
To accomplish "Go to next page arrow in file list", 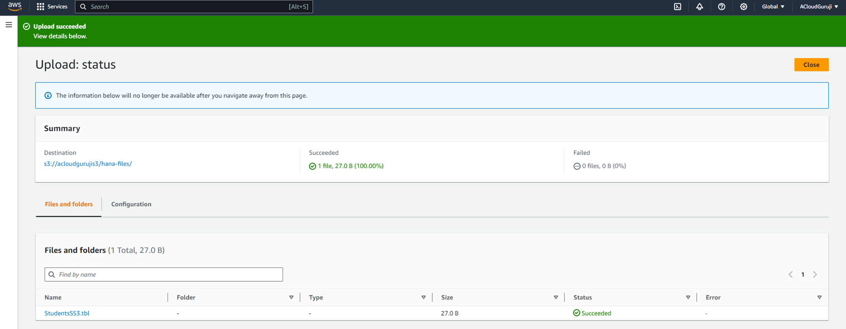I will [x=815, y=275].
